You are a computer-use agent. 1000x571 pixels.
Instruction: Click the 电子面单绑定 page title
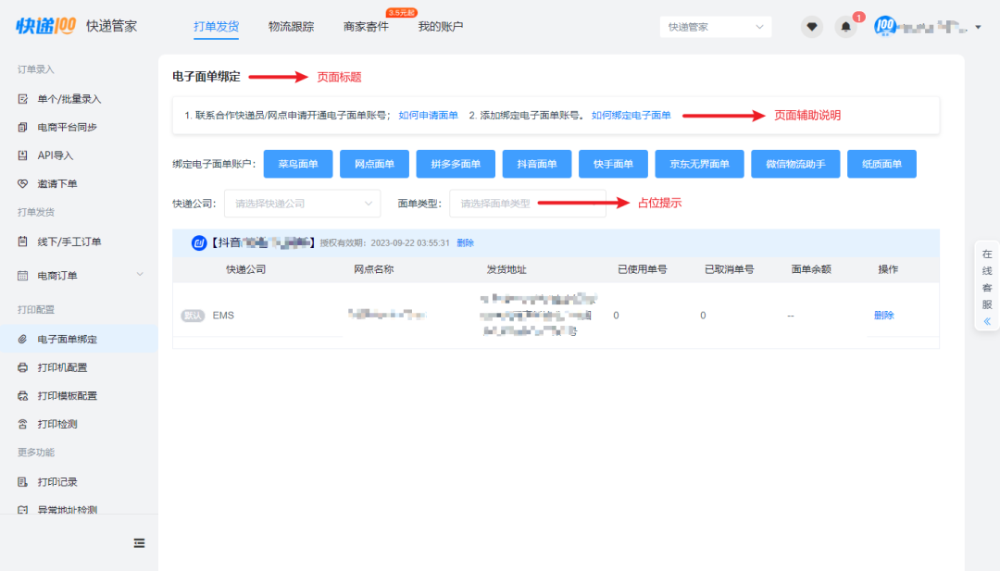coord(206,77)
